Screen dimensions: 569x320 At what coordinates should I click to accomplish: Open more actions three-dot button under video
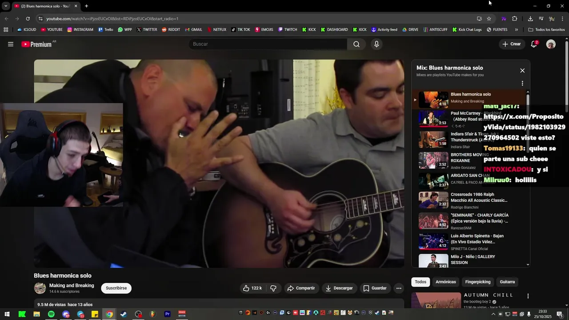[x=399, y=288]
